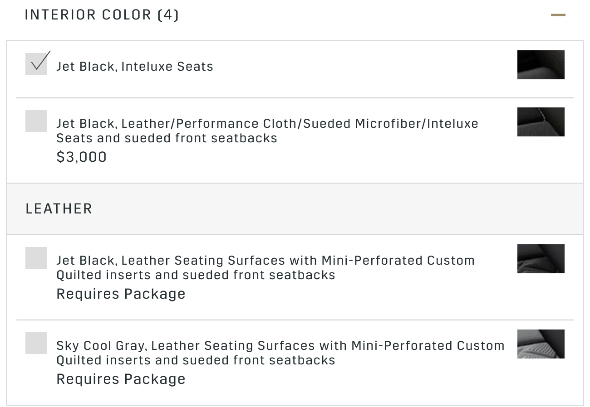590x407 pixels.
Task: Click the Leather/Performance Cloth/Sueded Microfiber option text
Action: (267, 124)
